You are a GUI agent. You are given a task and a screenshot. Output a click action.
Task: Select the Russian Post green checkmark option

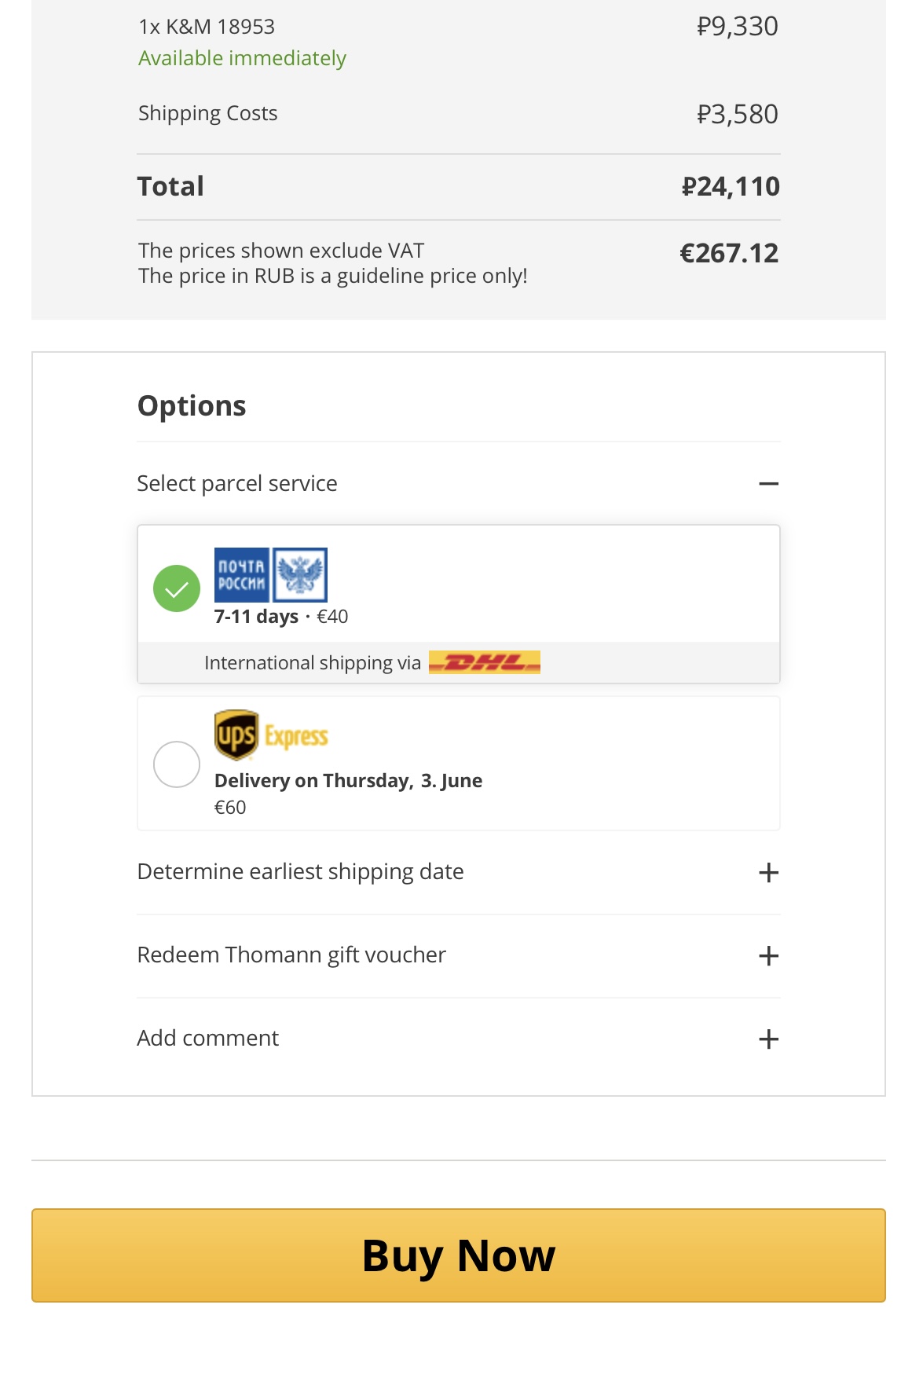pyautogui.click(x=177, y=588)
